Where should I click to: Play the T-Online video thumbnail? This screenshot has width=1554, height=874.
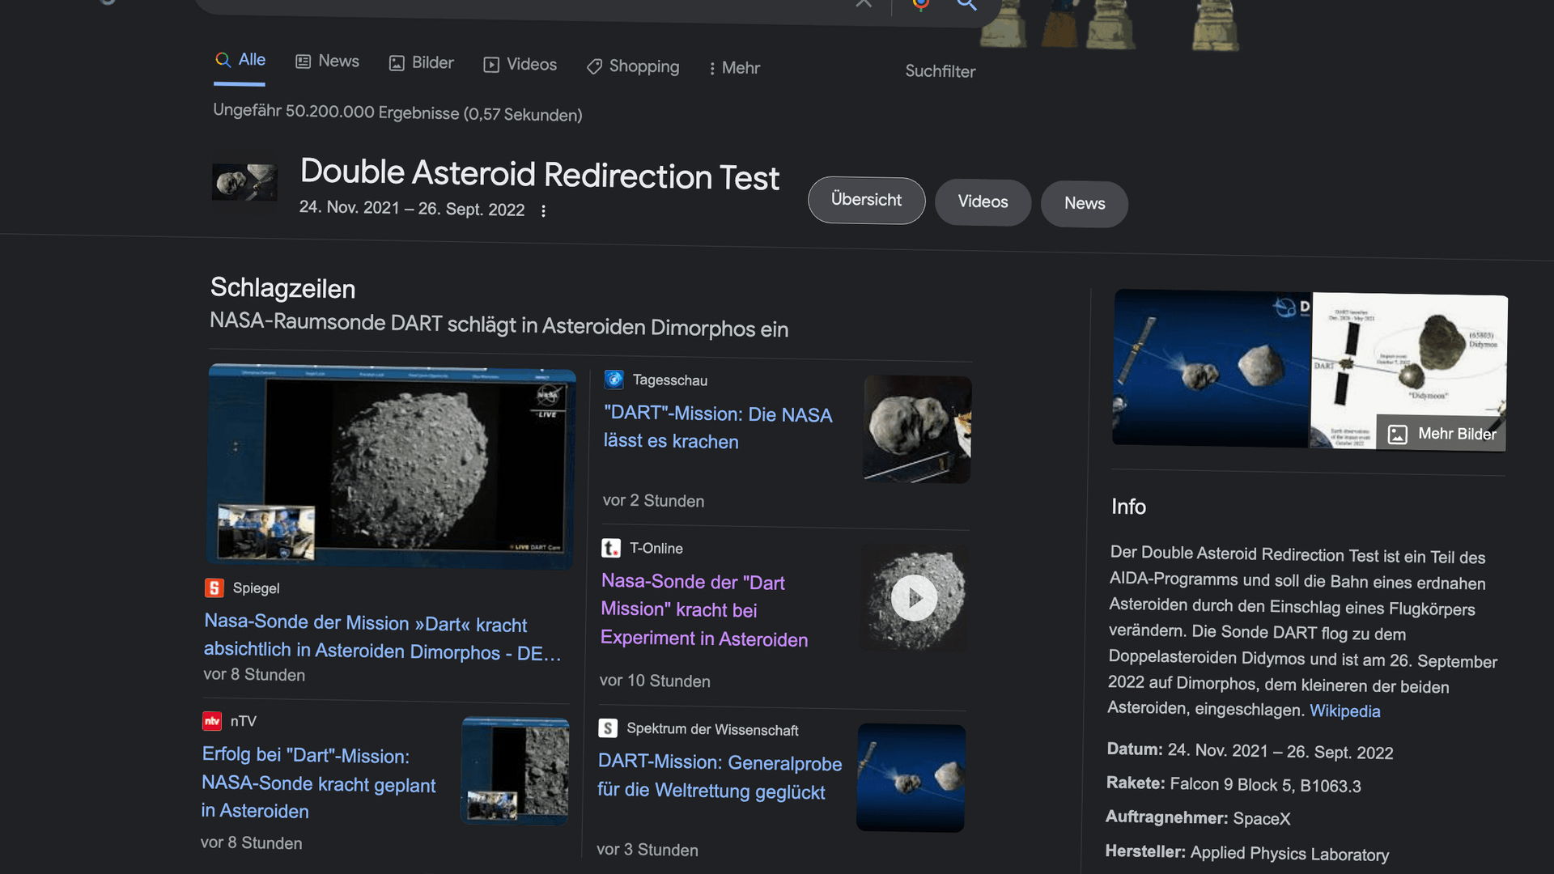(x=914, y=598)
